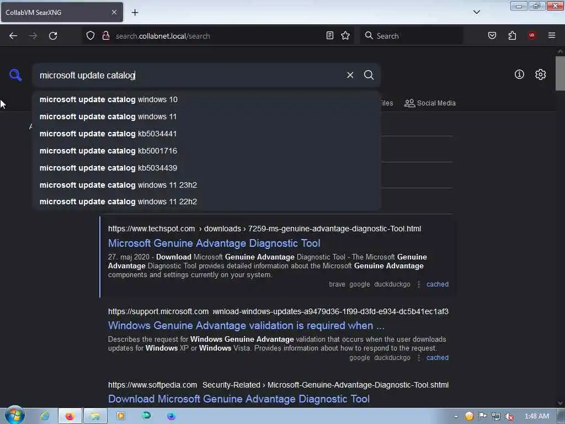Clear the search query with X icon

(350, 75)
